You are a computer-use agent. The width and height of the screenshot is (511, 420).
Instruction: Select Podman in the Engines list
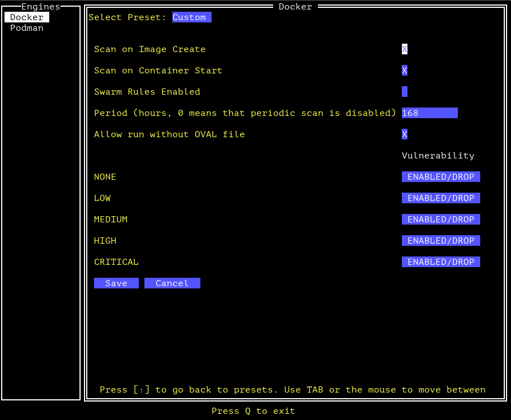(x=27, y=28)
